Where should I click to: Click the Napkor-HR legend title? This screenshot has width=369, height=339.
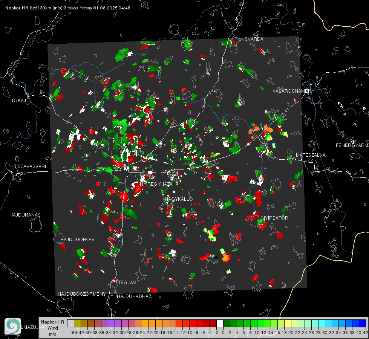click(x=52, y=322)
